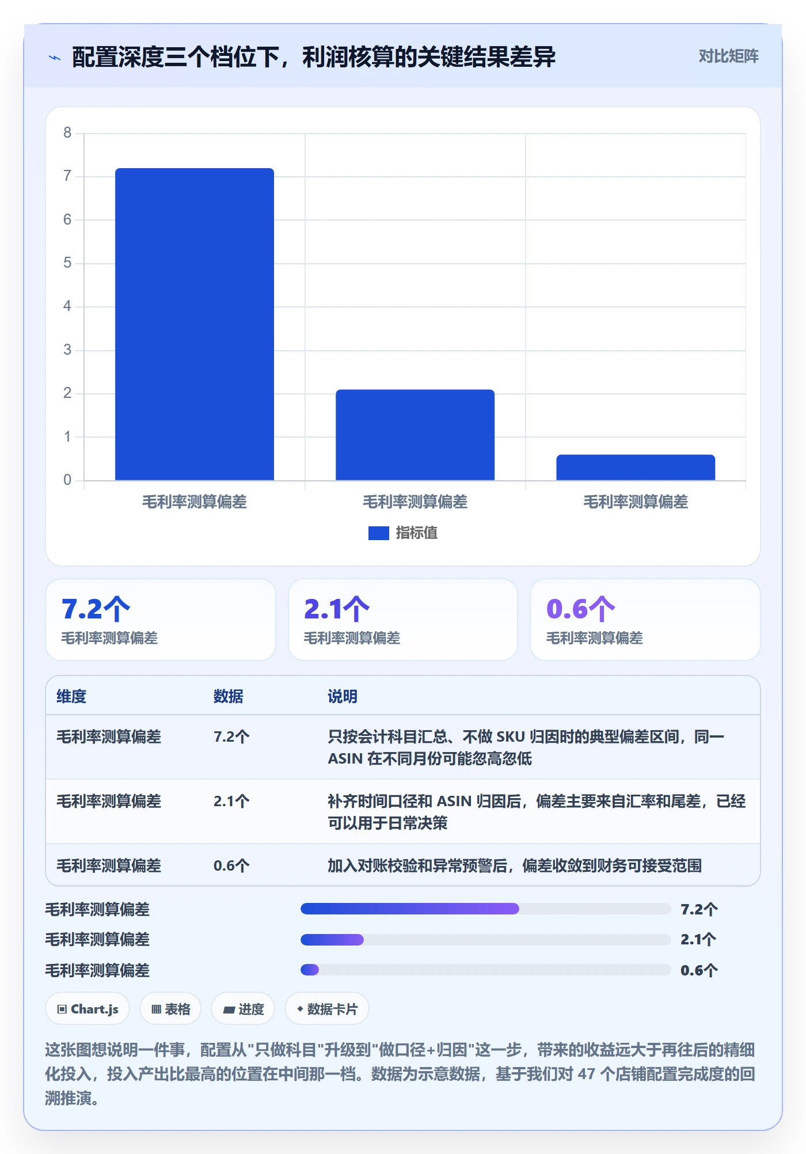Image resolution: width=806 pixels, height=1154 pixels.
Task: Click the 7.2个 progress bar
Action: (485, 909)
